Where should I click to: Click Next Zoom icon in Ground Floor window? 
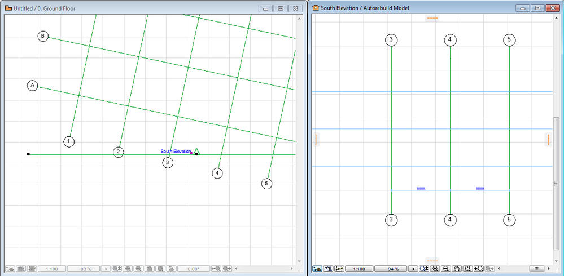227,269
